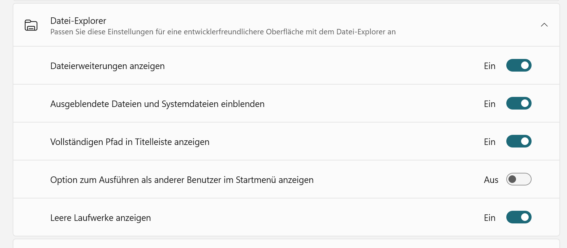567x248 pixels.
Task: Click the Datei-Explorer folder icon
Action: pos(31,25)
